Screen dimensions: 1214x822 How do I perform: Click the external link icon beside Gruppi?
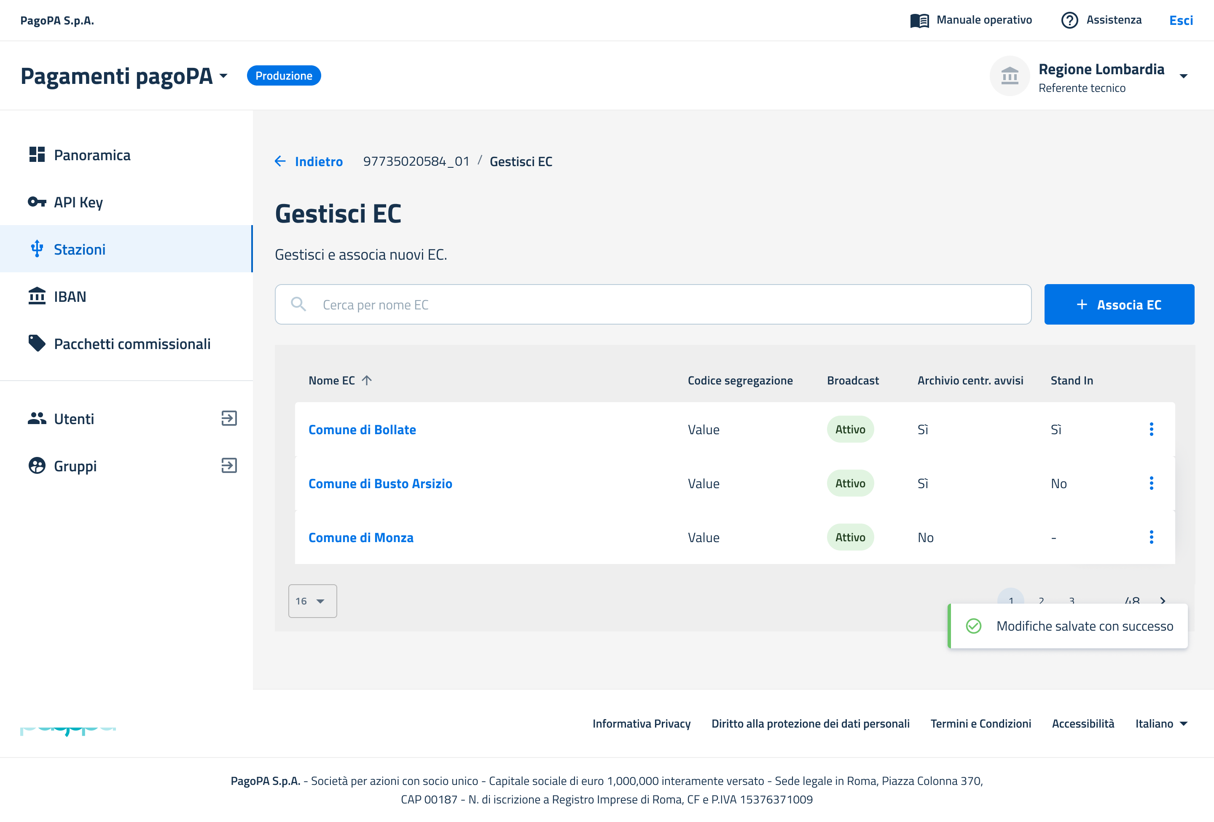coord(229,465)
